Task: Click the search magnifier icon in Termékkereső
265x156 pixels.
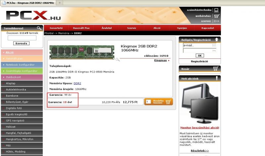Action: [x=39, y=28]
